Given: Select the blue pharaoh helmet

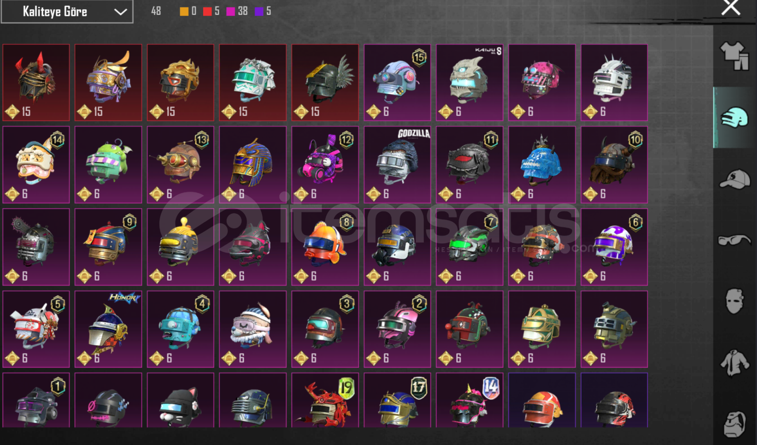Looking at the screenshot, I should coord(253,164).
